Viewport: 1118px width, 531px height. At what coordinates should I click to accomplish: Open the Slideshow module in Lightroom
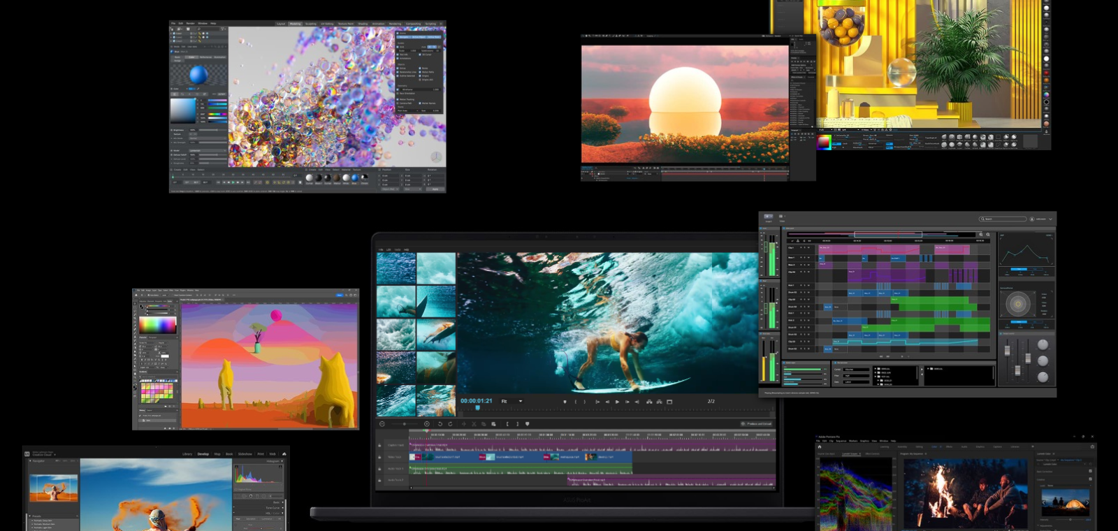[x=245, y=454]
